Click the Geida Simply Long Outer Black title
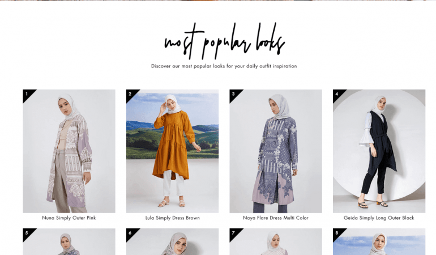436x255 pixels. [379, 218]
